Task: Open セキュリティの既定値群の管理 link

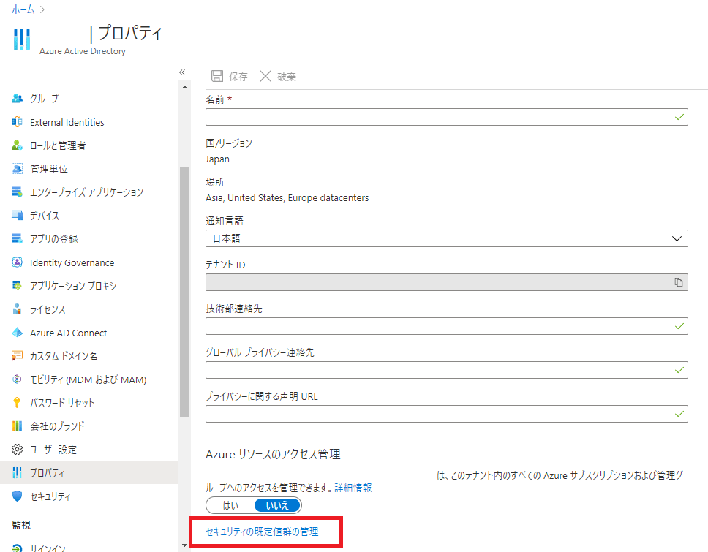Action: coord(262,532)
